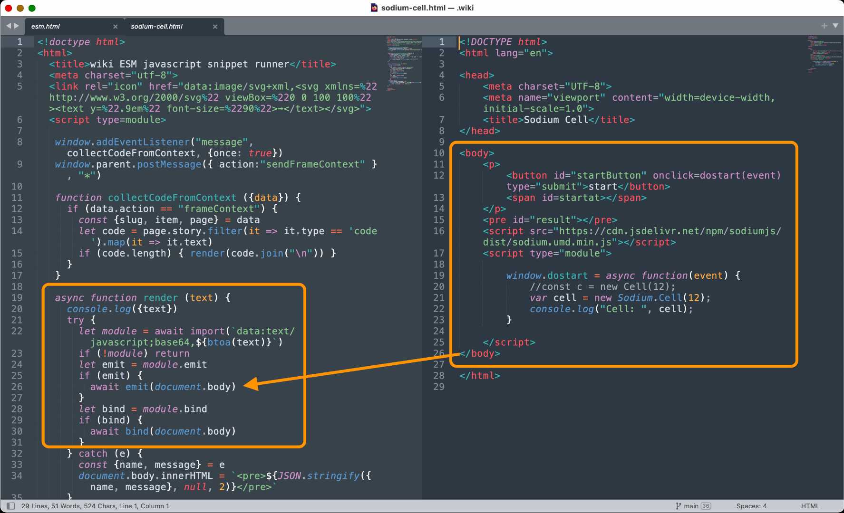Click the sodium.umd.min.js script URL
The height and width of the screenshot is (513, 844).
632,237
